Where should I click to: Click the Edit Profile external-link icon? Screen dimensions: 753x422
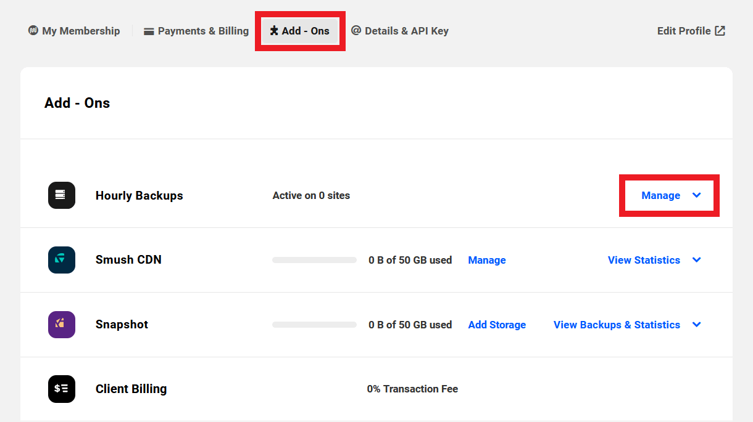tap(720, 31)
